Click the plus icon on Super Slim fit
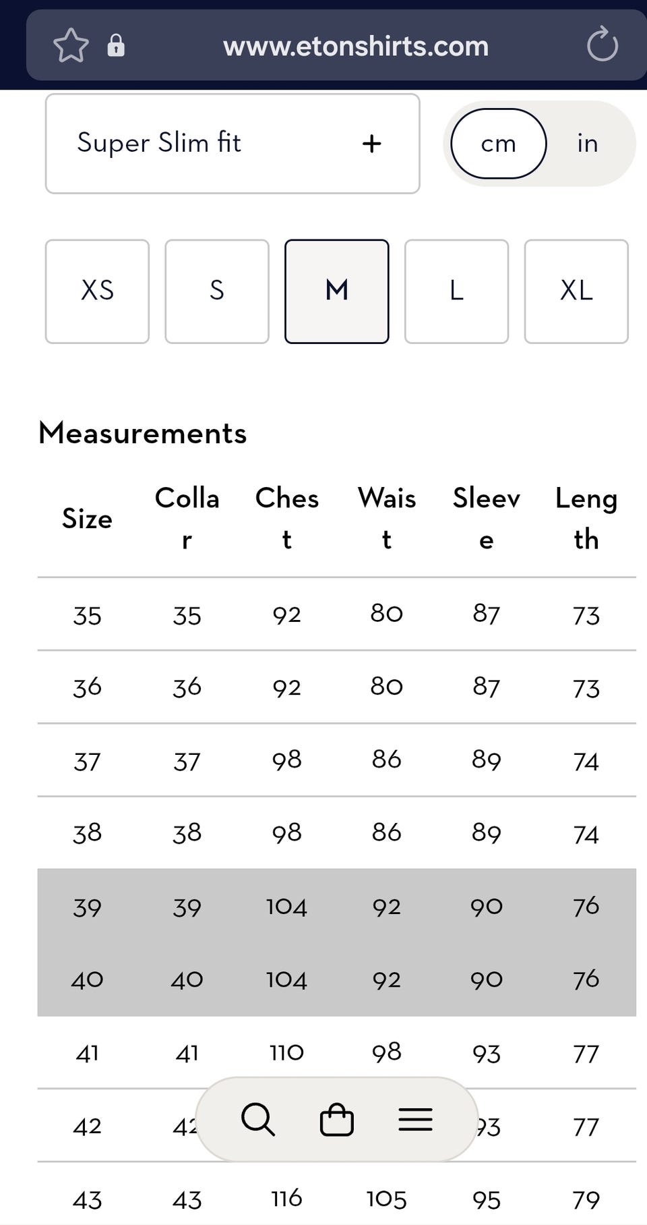The image size is (647, 1225). point(371,144)
